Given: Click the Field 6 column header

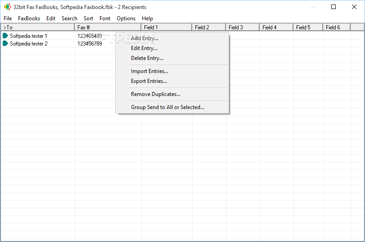Looking at the screenshot, I should (337, 27).
